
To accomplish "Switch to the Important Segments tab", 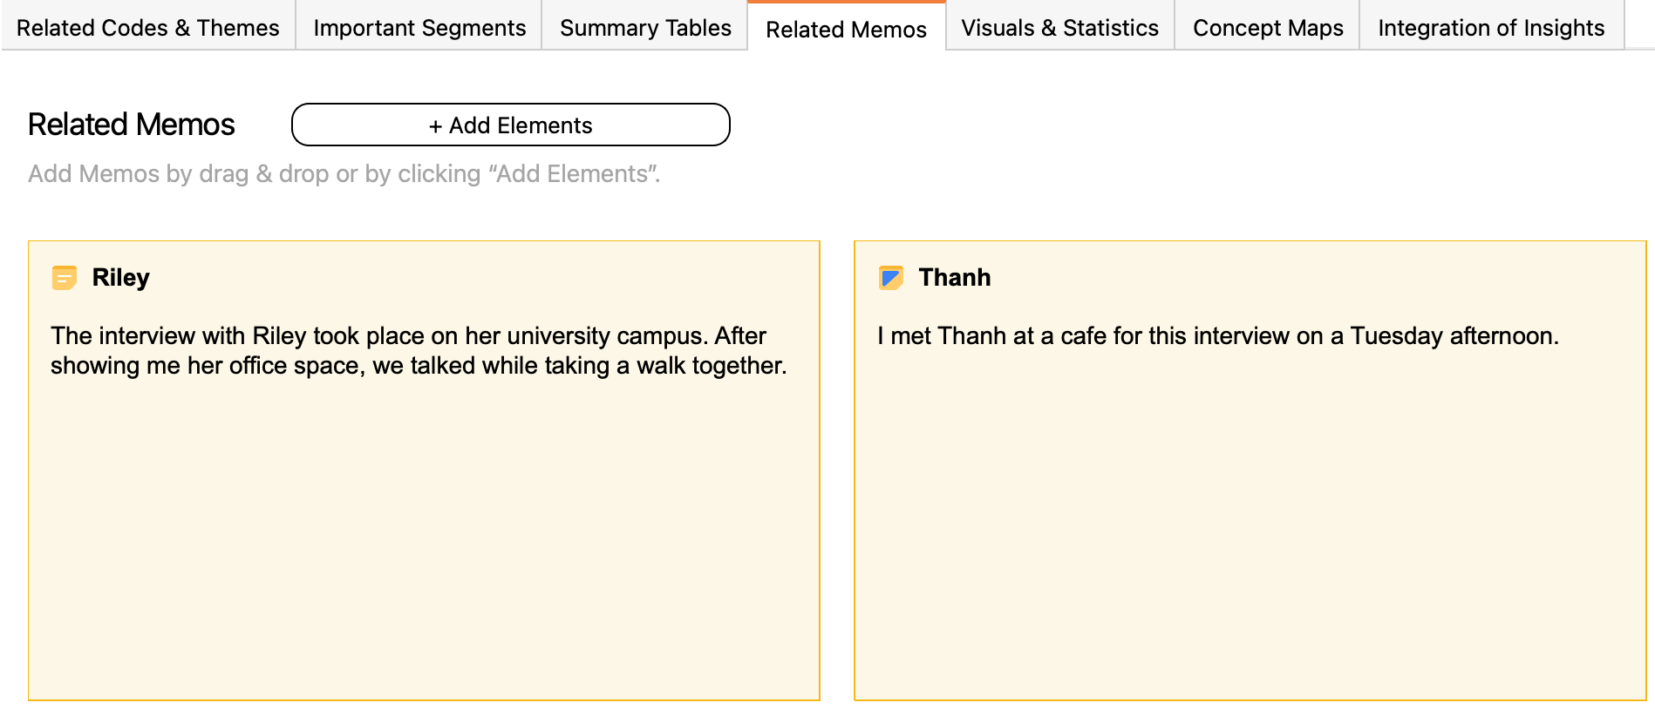I will point(419,28).
